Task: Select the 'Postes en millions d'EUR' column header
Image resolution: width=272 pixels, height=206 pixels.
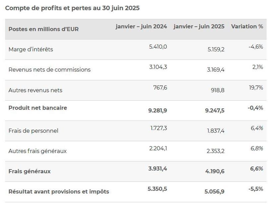Action: (43, 29)
